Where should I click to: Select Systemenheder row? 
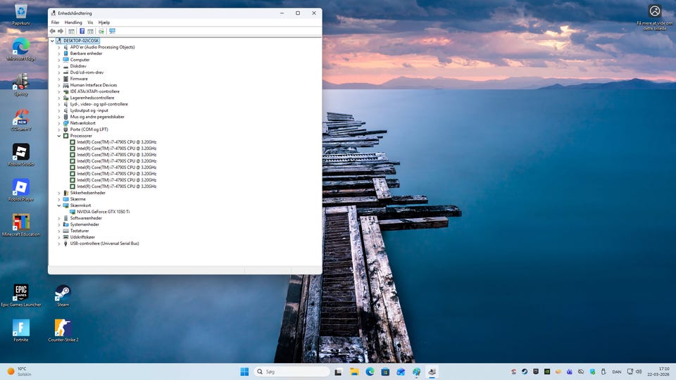coord(84,224)
